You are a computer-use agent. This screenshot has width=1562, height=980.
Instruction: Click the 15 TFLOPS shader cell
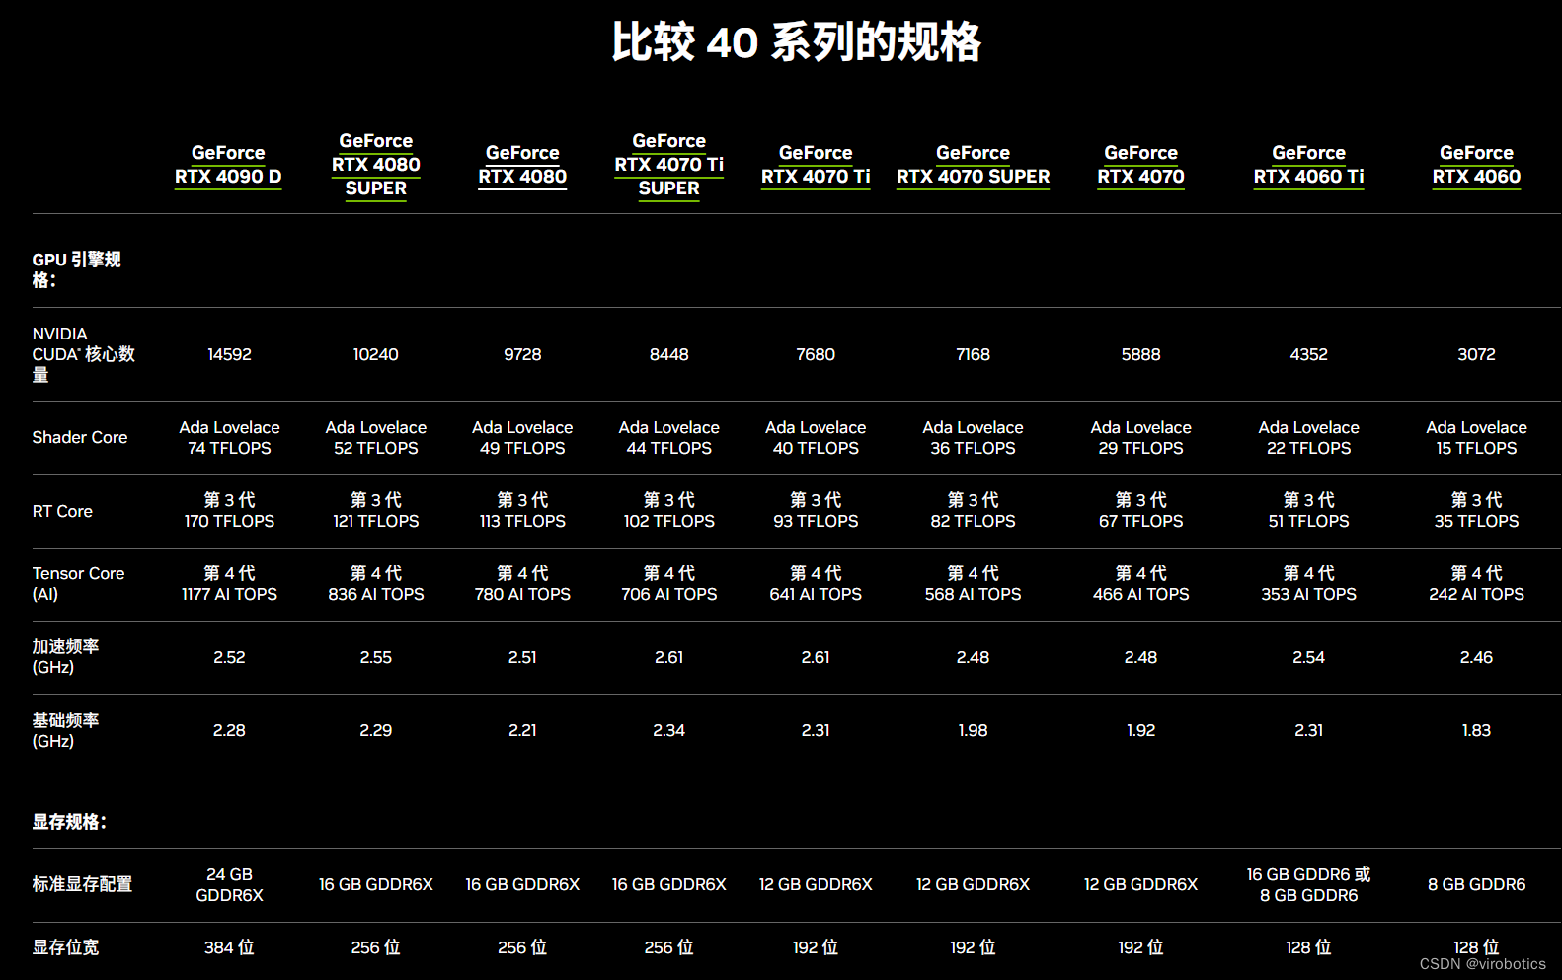(1477, 438)
